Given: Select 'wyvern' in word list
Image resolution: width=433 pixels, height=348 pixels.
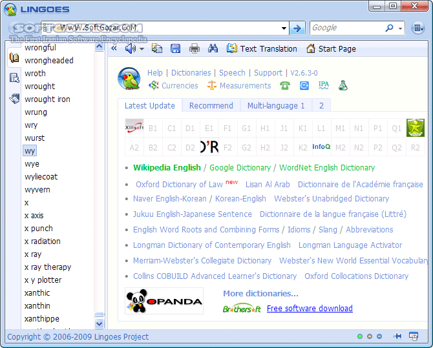Looking at the screenshot, I should (x=37, y=190).
